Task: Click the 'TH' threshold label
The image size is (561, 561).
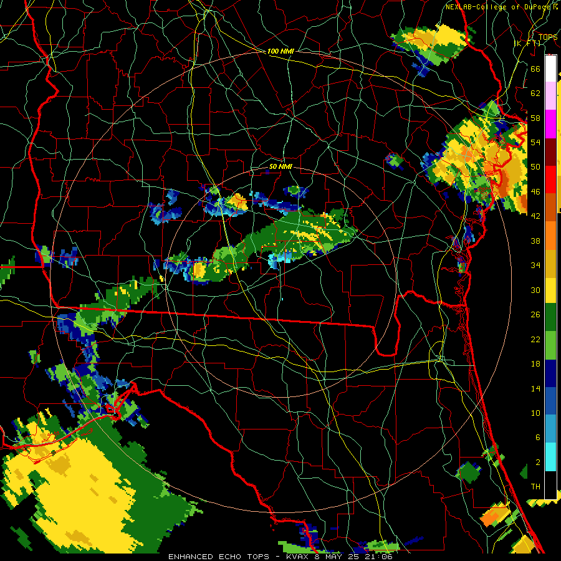Action: [x=535, y=487]
